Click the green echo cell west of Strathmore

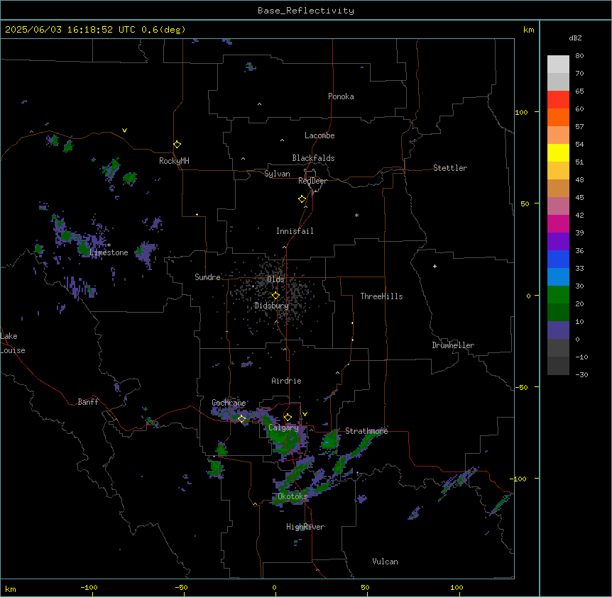330,440
